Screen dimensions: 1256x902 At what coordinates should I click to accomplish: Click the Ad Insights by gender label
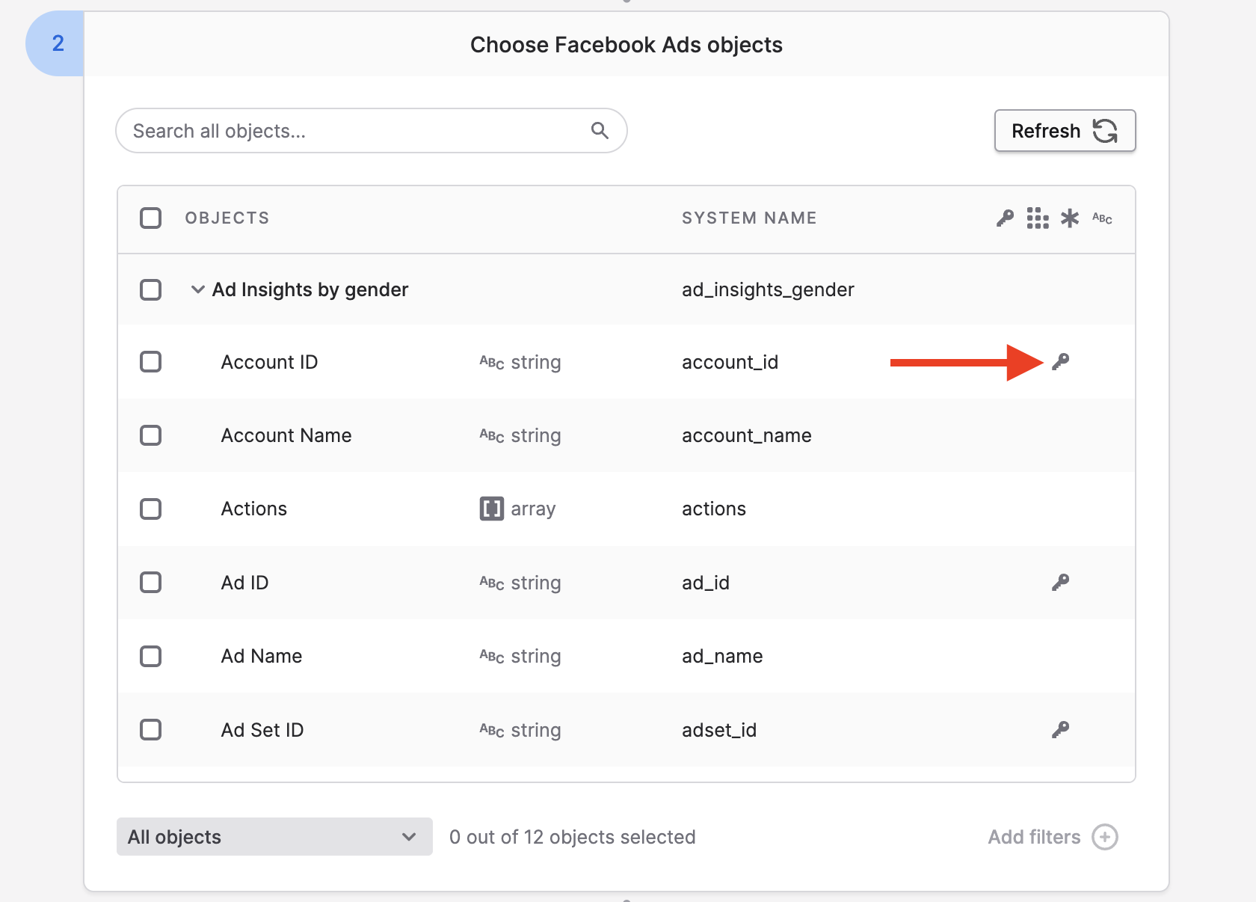pos(310,289)
